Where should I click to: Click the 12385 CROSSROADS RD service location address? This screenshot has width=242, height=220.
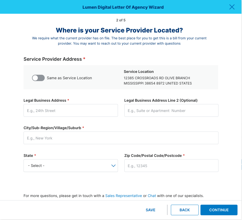tap(158, 81)
